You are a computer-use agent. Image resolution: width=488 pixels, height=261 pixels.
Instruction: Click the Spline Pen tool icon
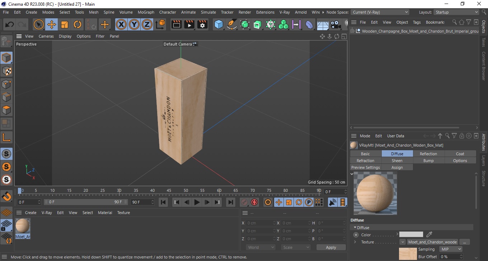click(x=232, y=25)
